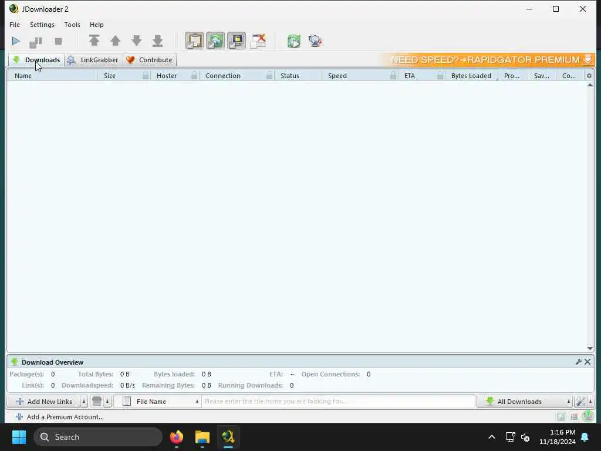Sort by the Name column header
The image size is (601, 451).
(52, 76)
